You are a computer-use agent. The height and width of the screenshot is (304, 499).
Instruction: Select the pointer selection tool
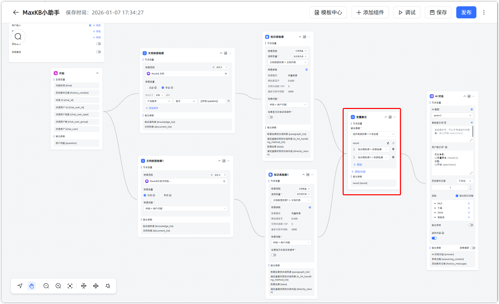pyautogui.click(x=20, y=286)
